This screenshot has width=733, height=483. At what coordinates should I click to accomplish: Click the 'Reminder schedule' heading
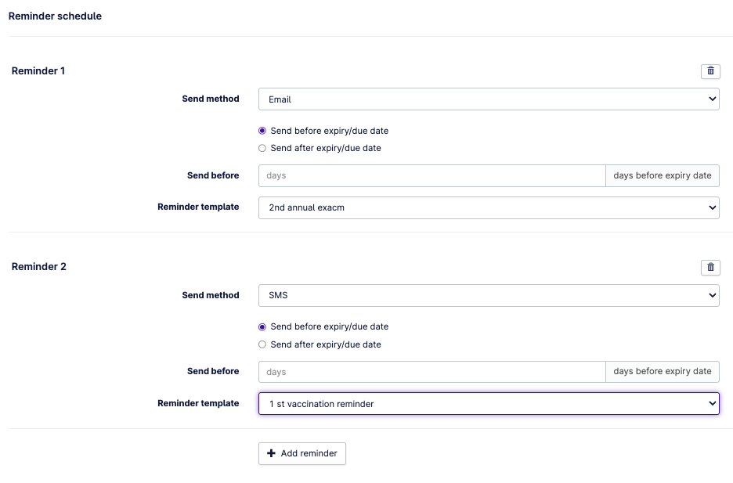55,16
